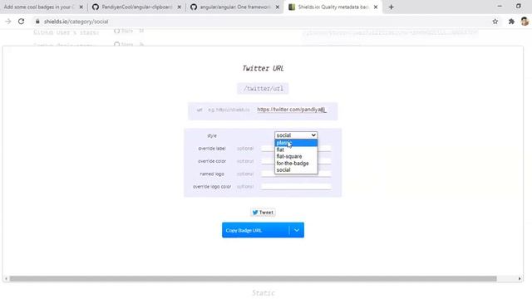Close the angular/angular tab
The width and height of the screenshot is (532, 299).
tap(277, 7)
